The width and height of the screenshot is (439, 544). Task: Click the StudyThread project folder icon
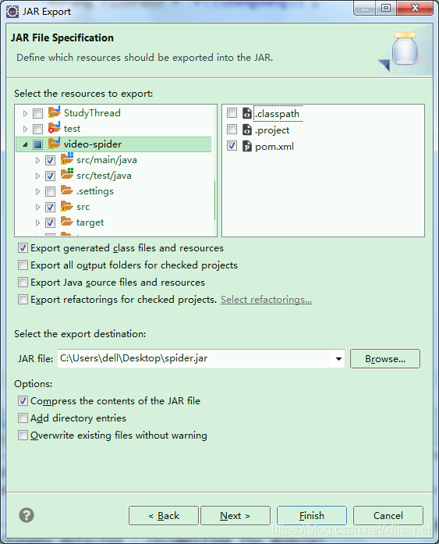click(x=55, y=112)
